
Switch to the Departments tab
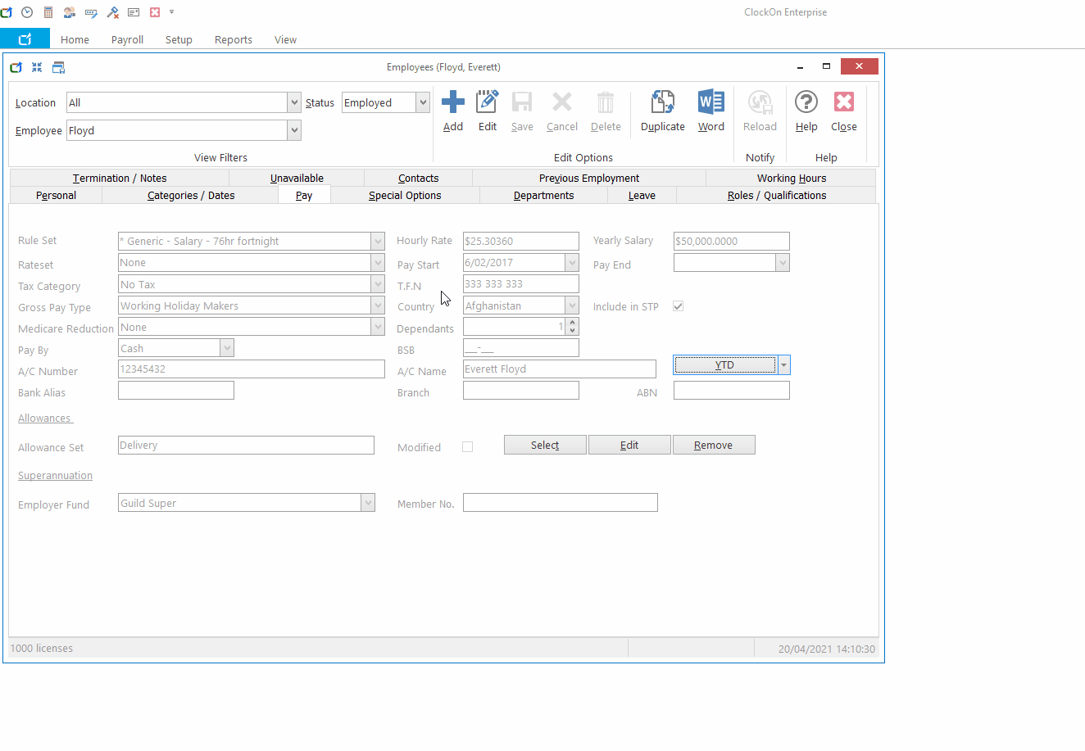click(543, 195)
